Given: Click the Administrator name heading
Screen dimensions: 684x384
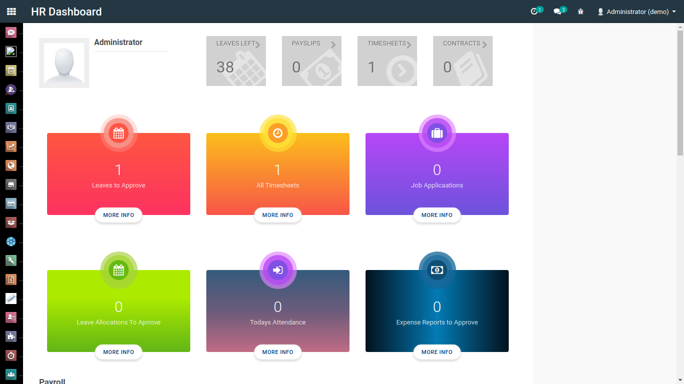Looking at the screenshot, I should click(x=118, y=42).
